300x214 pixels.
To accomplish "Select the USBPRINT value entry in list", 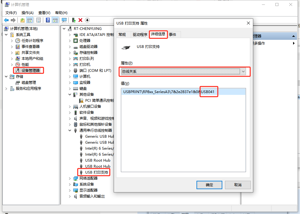I will point(169,92).
